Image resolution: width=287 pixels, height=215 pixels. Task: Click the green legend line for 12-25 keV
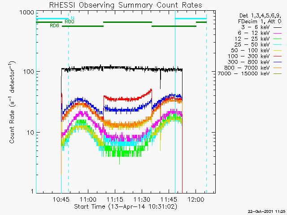point(278,39)
